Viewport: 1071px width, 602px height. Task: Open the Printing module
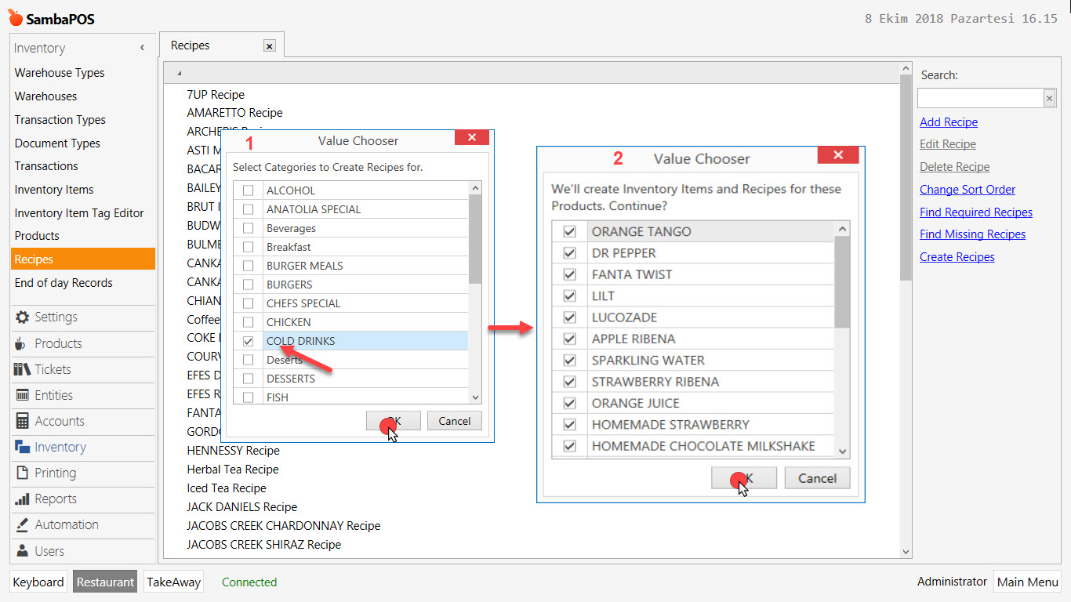tap(49, 473)
